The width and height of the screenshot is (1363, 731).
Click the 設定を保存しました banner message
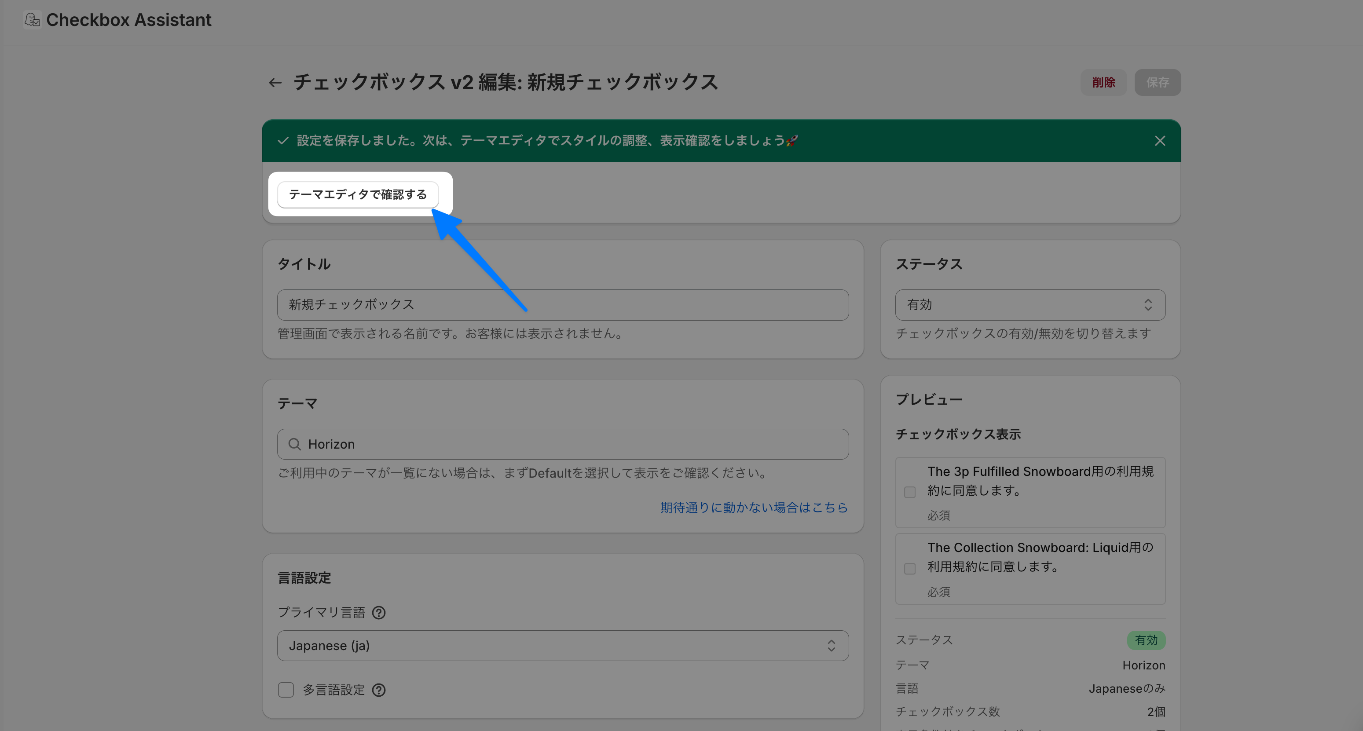pos(547,141)
